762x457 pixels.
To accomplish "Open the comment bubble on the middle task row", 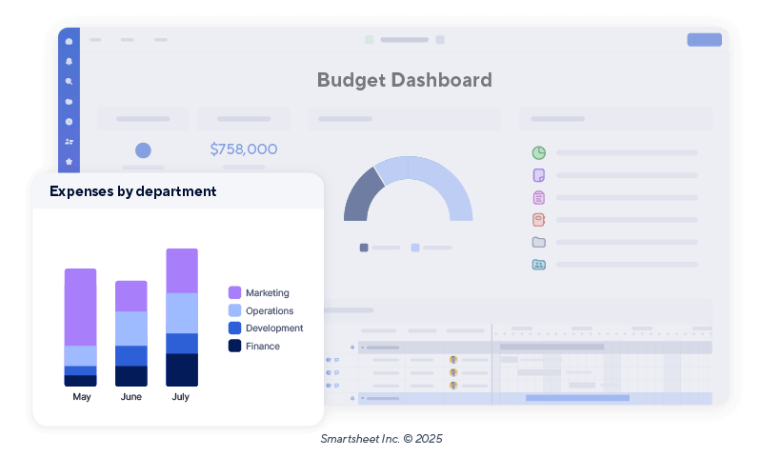I will click(336, 372).
